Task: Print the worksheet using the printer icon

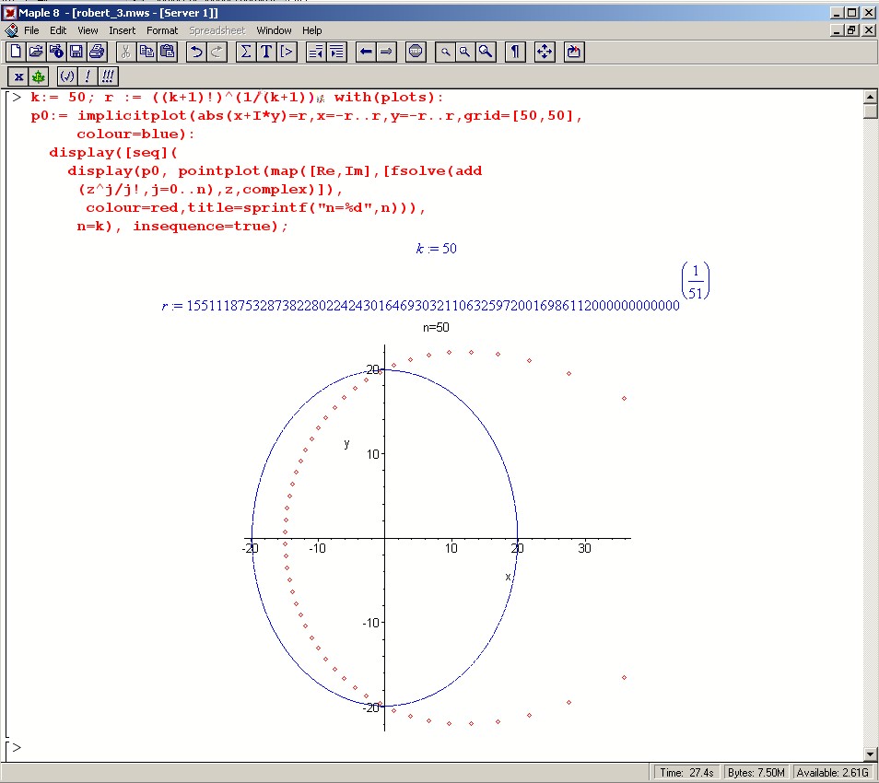Action: tap(97, 53)
